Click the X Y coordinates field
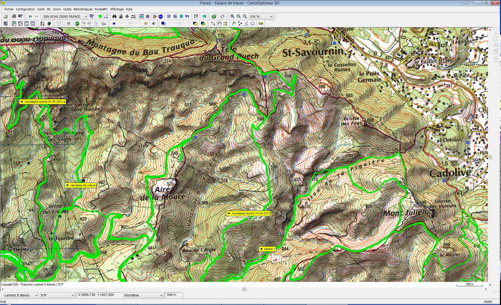 (99, 295)
